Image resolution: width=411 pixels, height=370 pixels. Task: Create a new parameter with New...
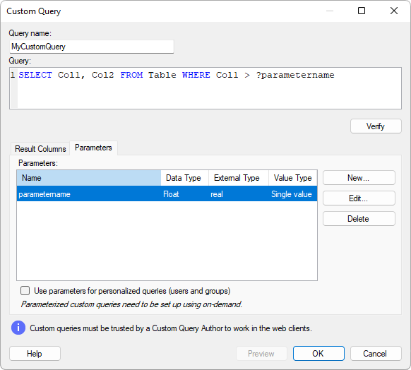point(359,178)
